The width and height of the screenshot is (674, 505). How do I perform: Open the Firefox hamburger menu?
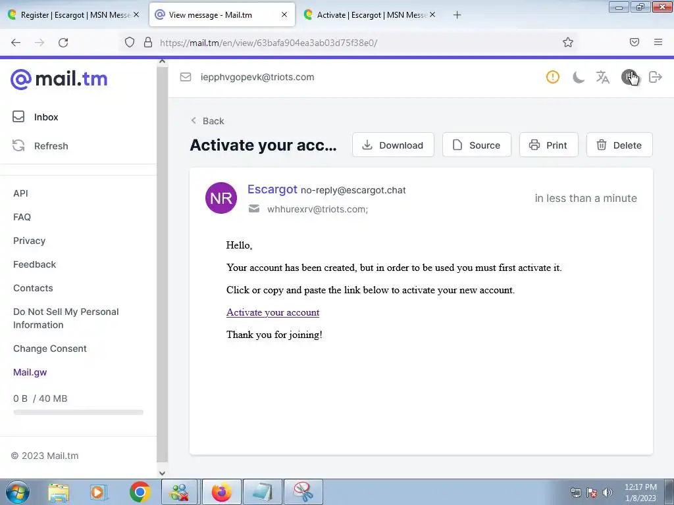(x=658, y=42)
